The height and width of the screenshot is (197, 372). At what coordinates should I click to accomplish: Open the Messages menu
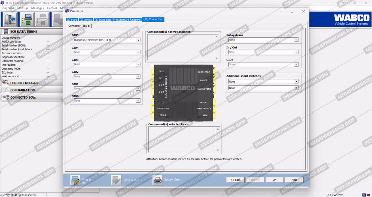[x=37, y=8]
